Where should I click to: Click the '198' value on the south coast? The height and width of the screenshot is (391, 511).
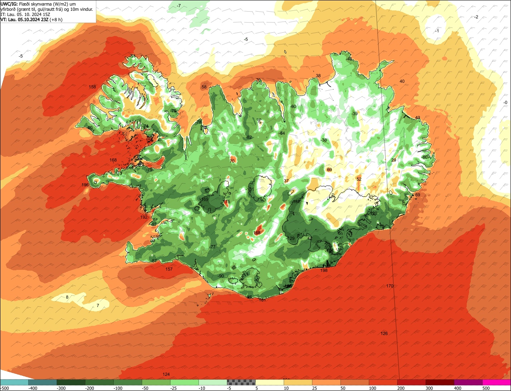tap(324, 270)
